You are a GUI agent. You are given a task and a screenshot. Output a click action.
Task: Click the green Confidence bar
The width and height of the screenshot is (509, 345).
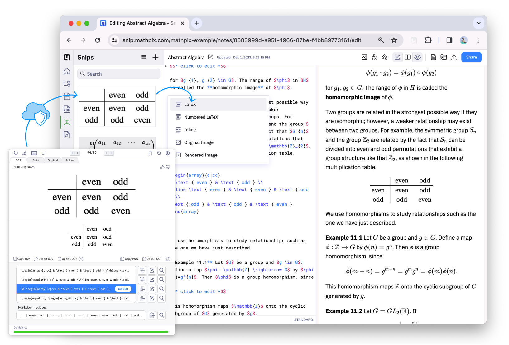point(91,332)
